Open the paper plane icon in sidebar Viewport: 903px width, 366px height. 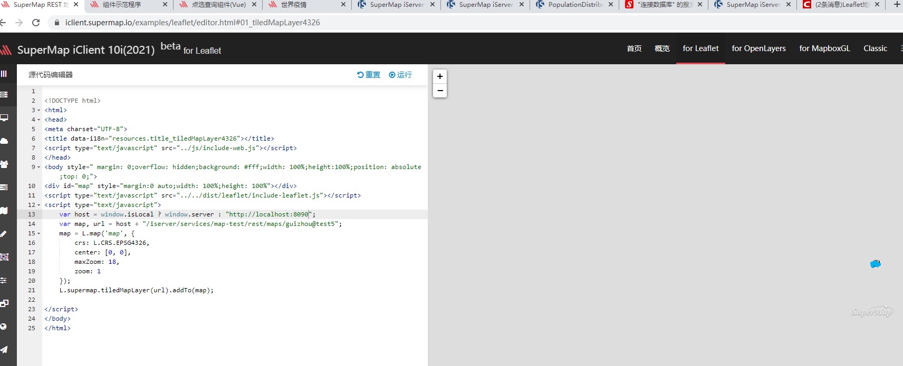pyautogui.click(x=4, y=349)
